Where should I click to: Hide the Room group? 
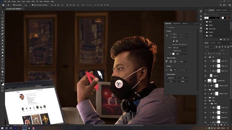point(205,101)
